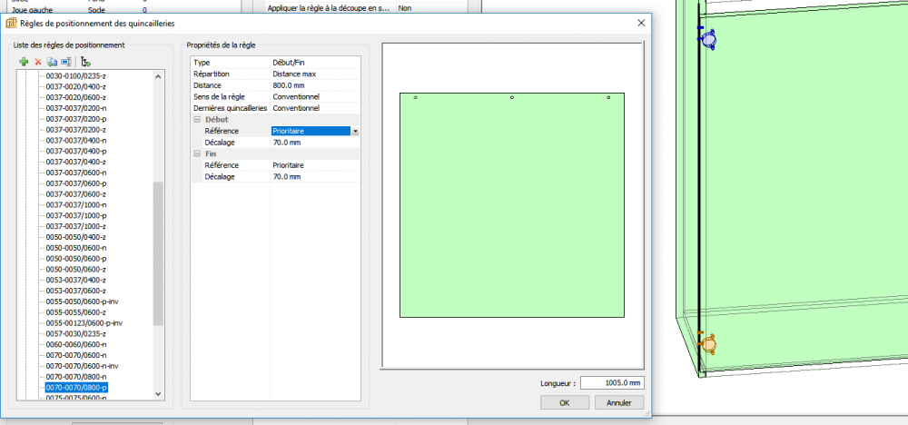Select rule 0037-0037/0600-z
This screenshot has height=425, width=908.
(x=76, y=194)
